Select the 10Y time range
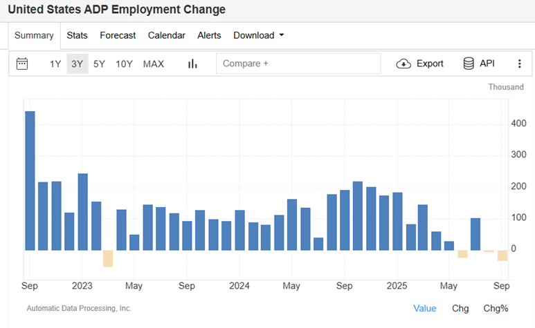 tap(124, 64)
